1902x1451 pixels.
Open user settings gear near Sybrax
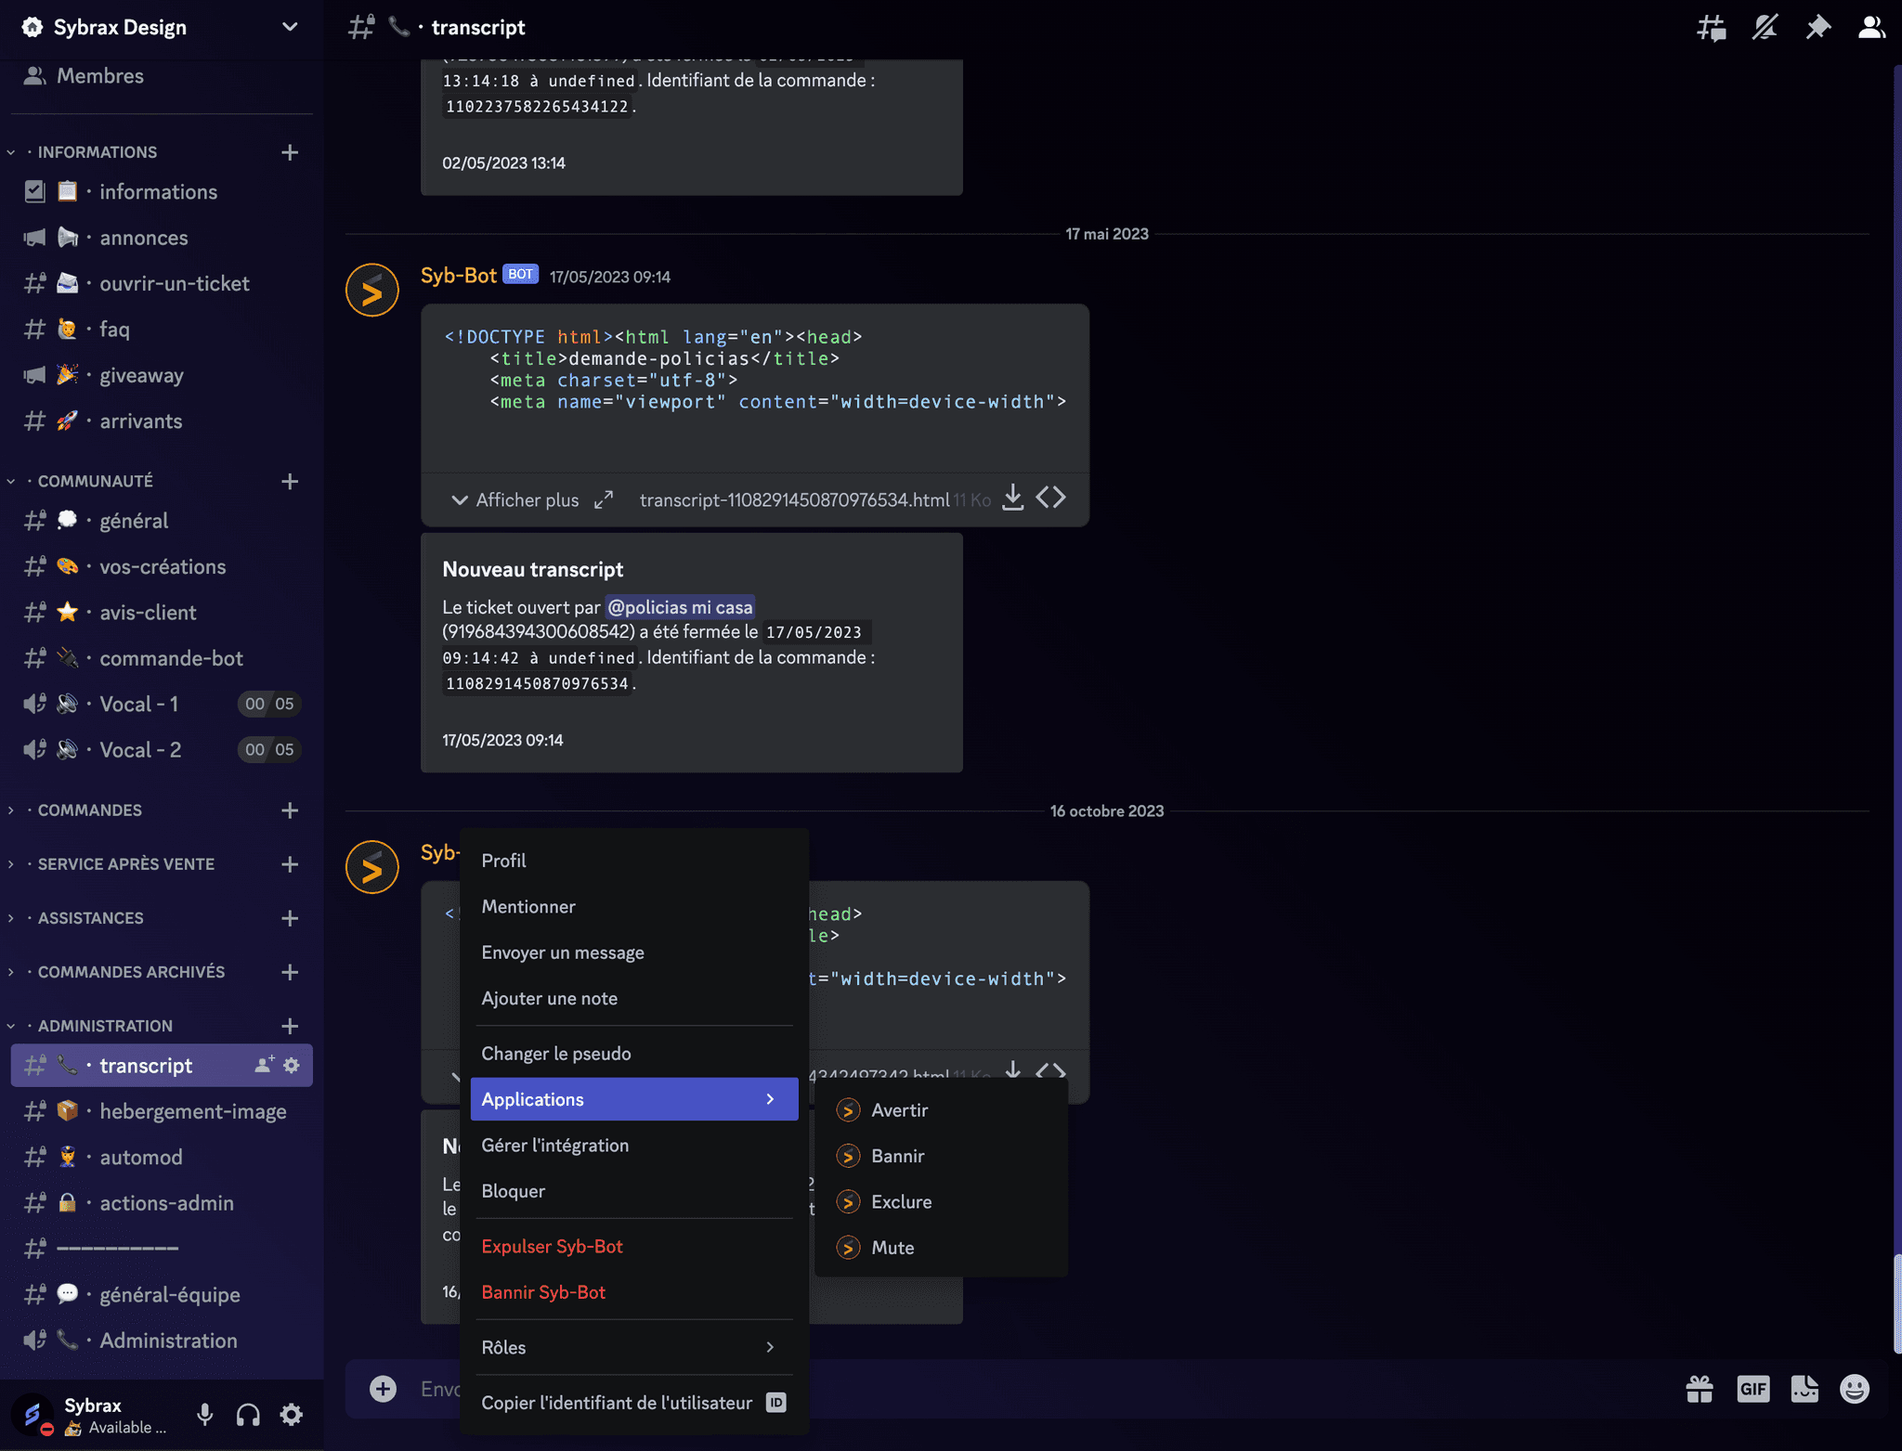click(x=292, y=1414)
